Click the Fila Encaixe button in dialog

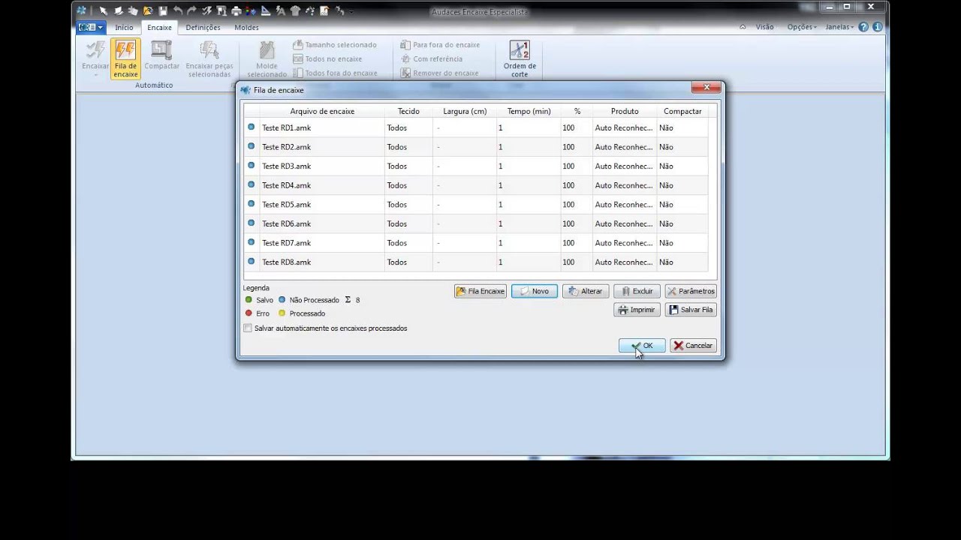(480, 291)
